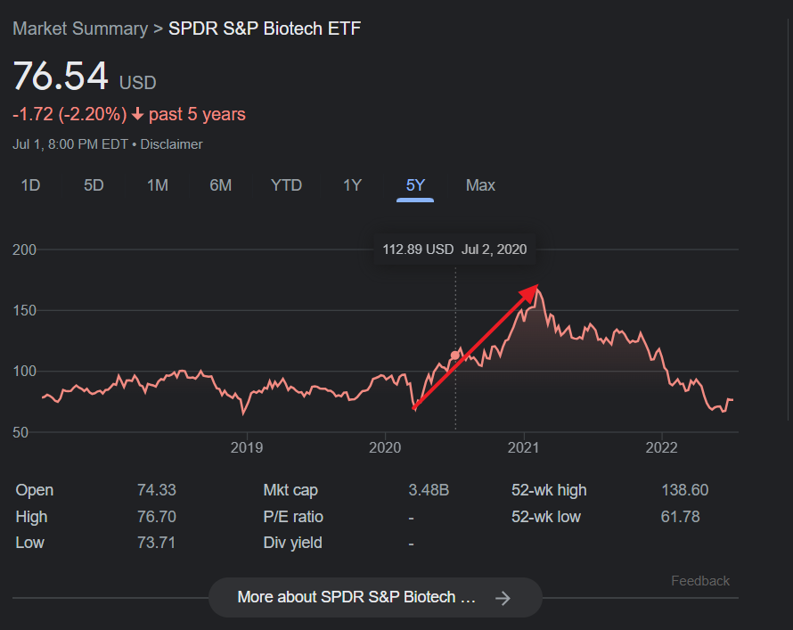
Task: Click the Low value 73.71
Action: tap(156, 543)
